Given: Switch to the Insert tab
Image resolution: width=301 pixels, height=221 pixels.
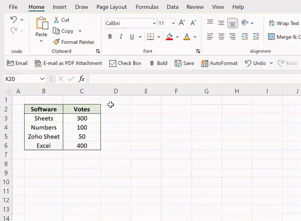Looking at the screenshot, I should pyautogui.click(x=60, y=7).
